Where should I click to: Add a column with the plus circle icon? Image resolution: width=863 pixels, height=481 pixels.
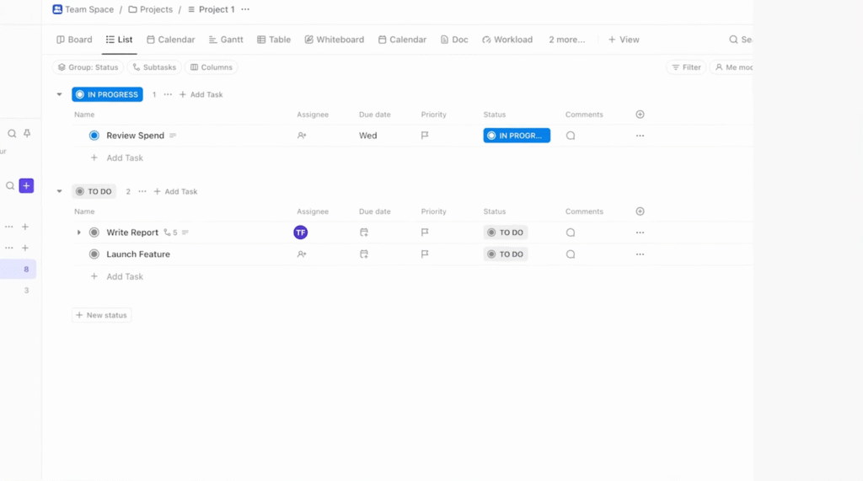point(640,115)
